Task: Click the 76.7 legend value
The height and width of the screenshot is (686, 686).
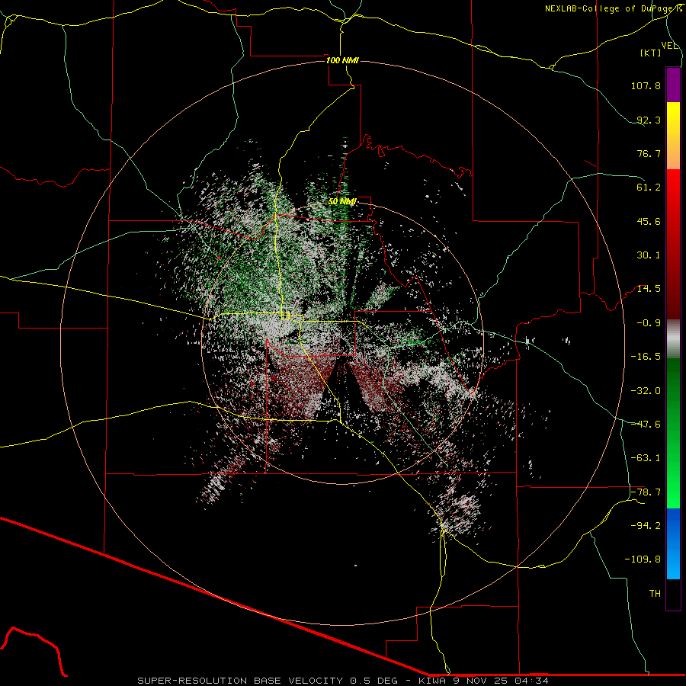Action: [649, 153]
